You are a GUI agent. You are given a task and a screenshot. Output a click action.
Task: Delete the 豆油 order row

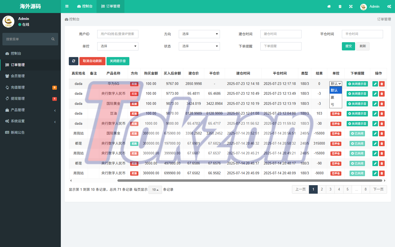pos(382,114)
